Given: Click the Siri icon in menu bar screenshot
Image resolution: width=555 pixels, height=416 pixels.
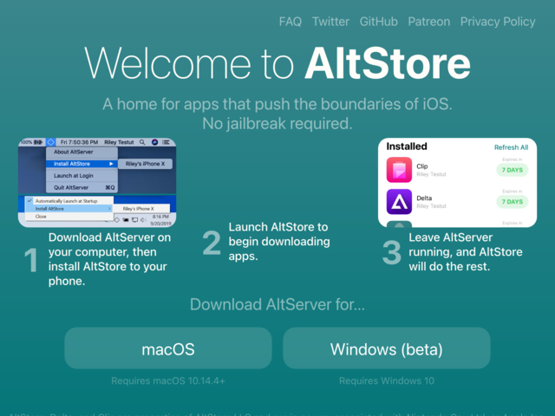Looking at the screenshot, I should coord(154,142).
